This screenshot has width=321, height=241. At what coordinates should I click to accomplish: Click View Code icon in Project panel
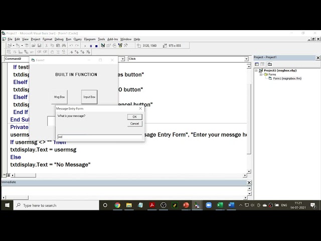tap(257, 64)
